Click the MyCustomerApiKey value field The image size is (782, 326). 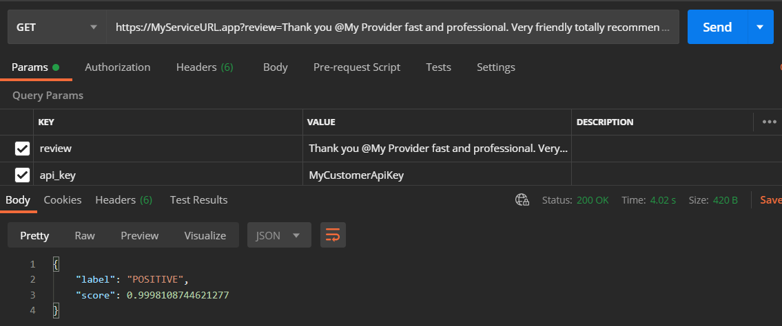coord(437,175)
